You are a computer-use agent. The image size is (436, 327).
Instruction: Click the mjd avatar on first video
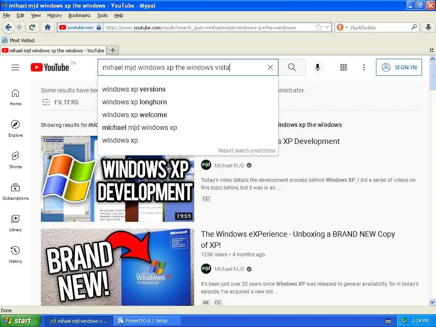point(206,165)
